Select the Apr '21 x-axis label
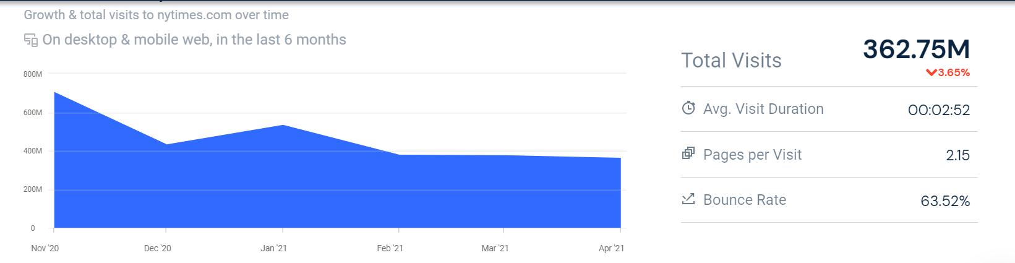 (x=611, y=249)
